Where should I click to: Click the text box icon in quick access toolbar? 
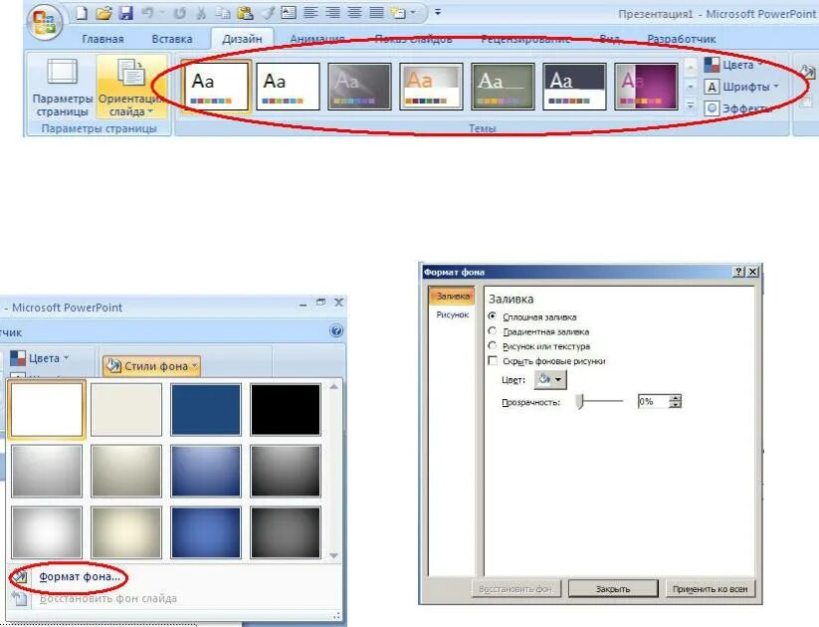(x=289, y=13)
